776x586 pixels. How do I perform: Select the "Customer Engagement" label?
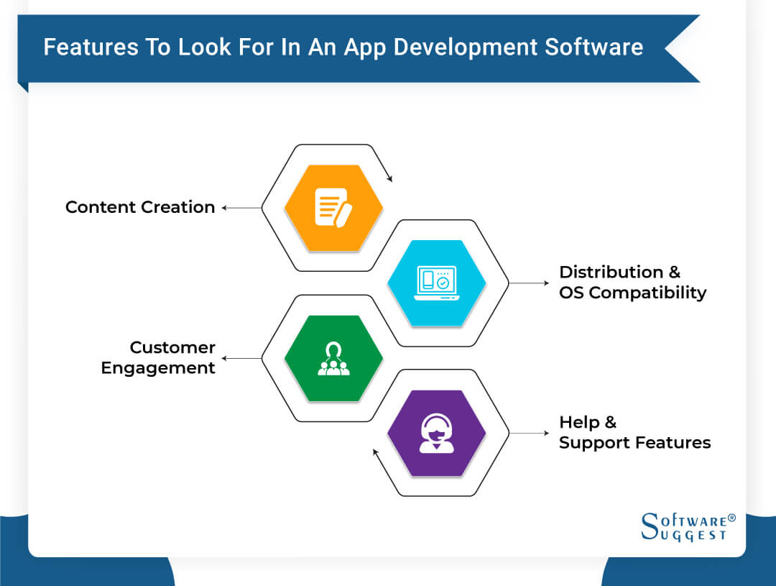(158, 357)
